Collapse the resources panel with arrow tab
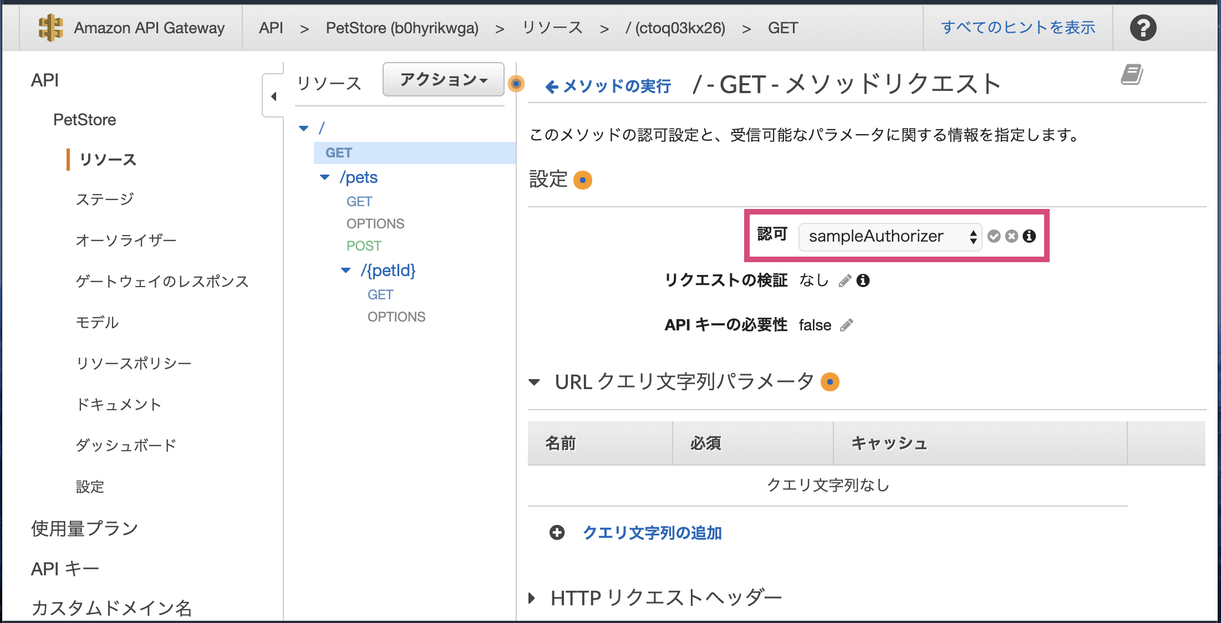 click(x=273, y=96)
